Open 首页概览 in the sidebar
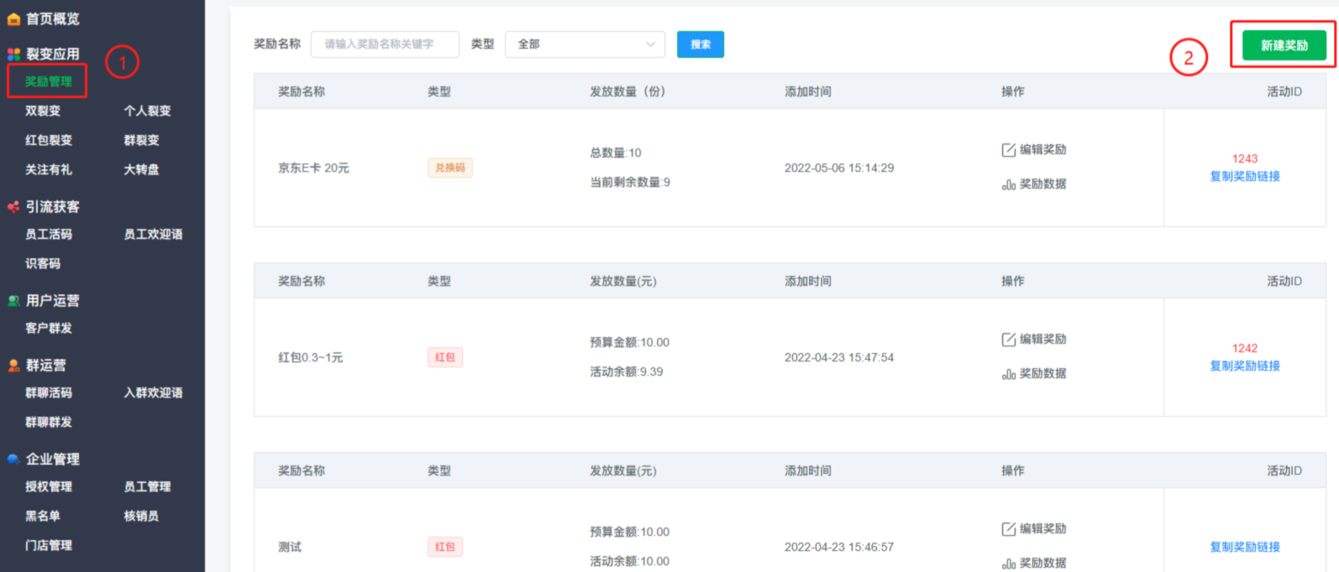This screenshot has height=572, width=1339. click(x=52, y=18)
